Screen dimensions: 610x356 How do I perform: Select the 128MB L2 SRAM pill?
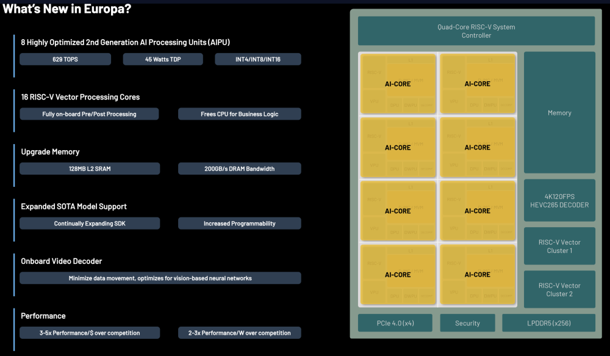[90, 169]
